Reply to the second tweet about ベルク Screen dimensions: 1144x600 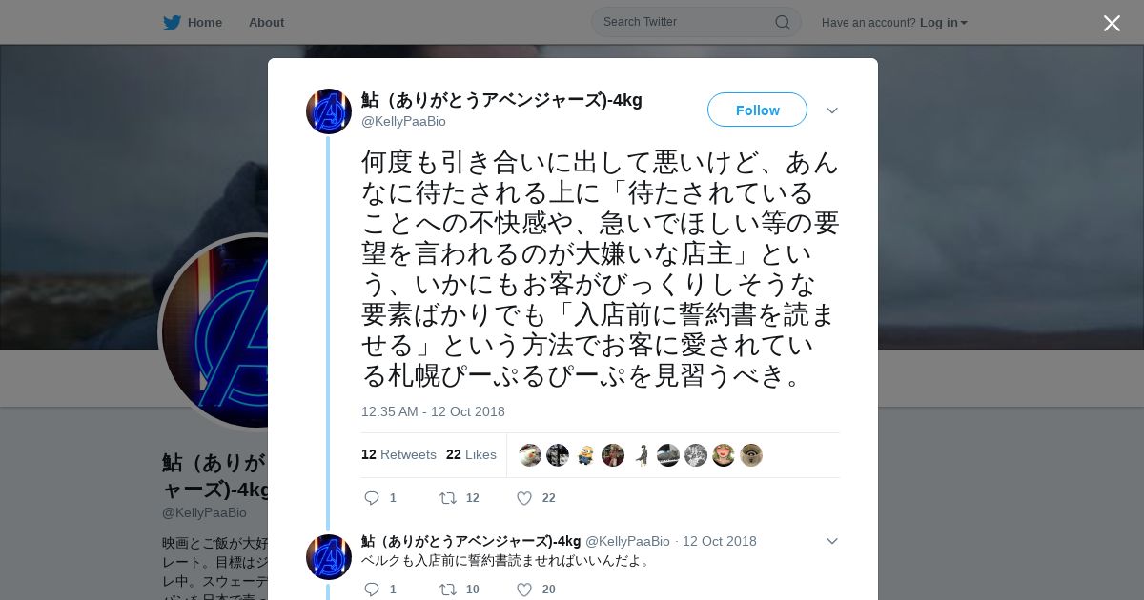[372, 590]
